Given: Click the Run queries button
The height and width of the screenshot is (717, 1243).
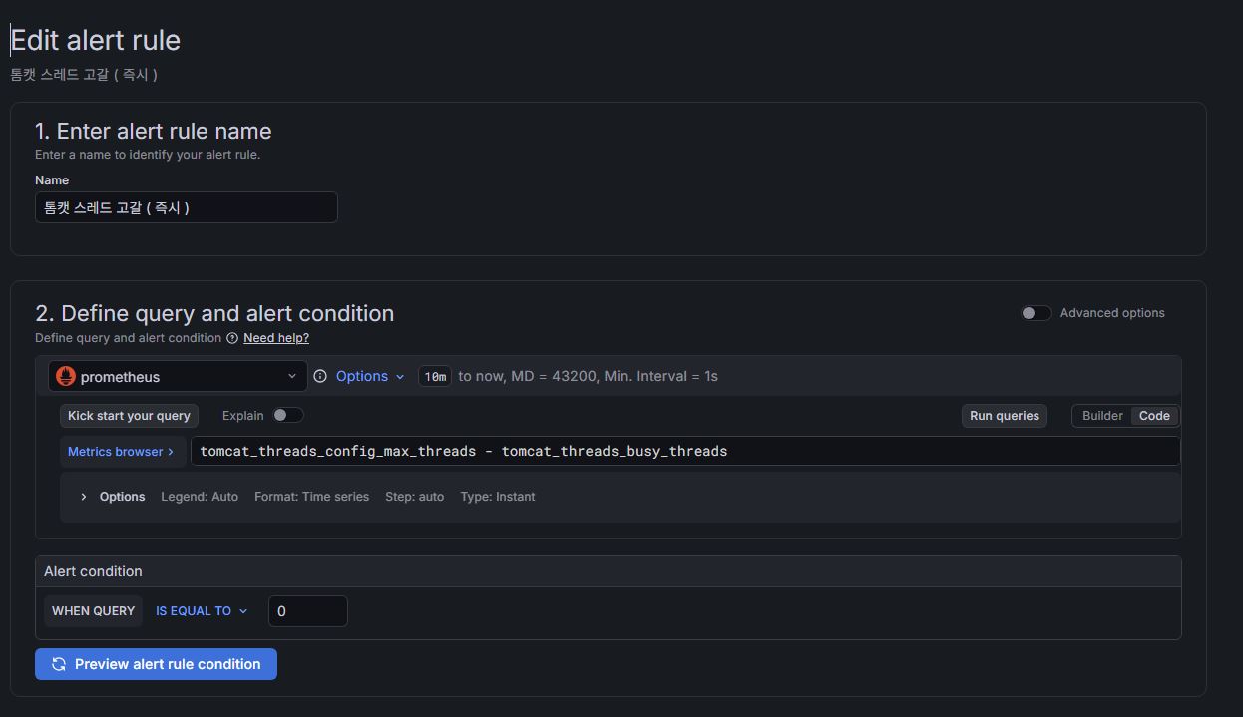Looking at the screenshot, I should click(1005, 416).
